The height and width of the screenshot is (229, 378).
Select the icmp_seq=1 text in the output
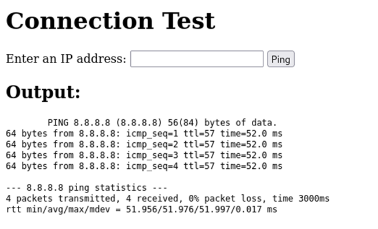152,134
